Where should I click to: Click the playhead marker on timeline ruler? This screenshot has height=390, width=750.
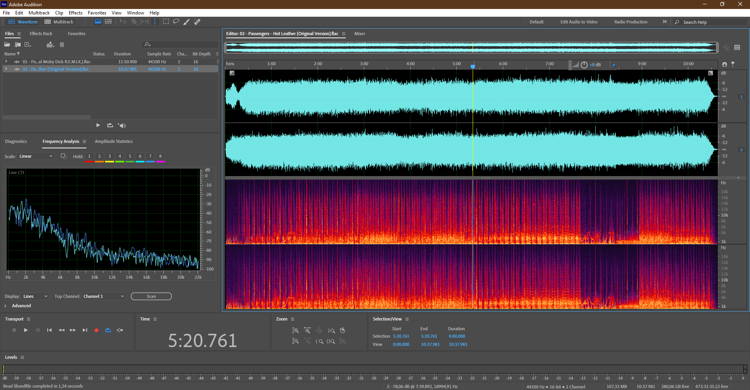473,66
